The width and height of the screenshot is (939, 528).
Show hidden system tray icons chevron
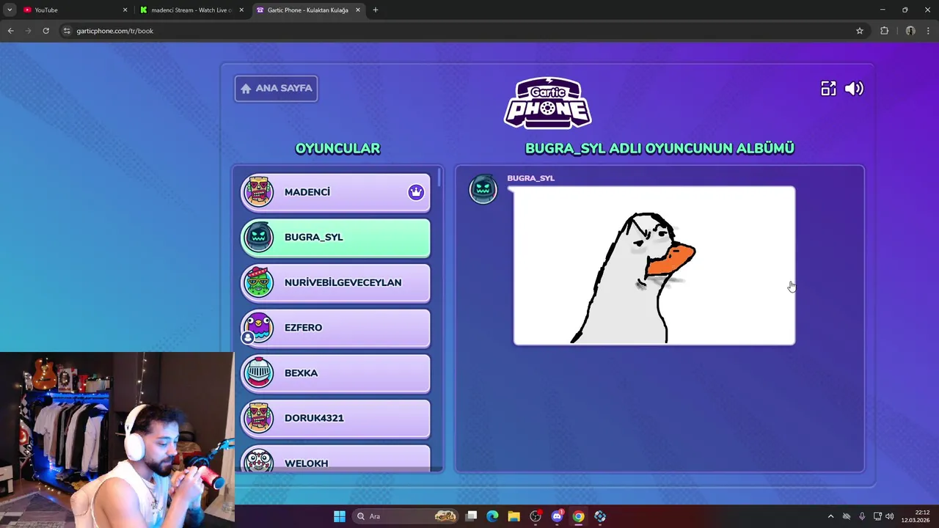(x=830, y=516)
